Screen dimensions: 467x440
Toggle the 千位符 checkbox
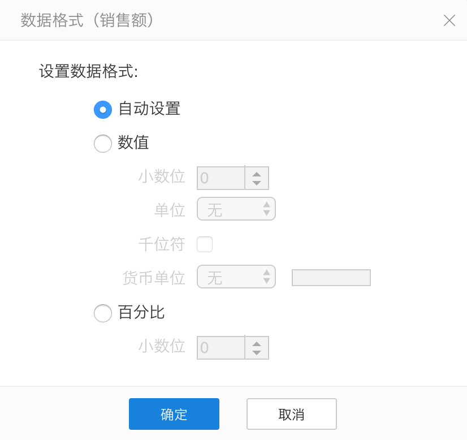[x=205, y=244]
